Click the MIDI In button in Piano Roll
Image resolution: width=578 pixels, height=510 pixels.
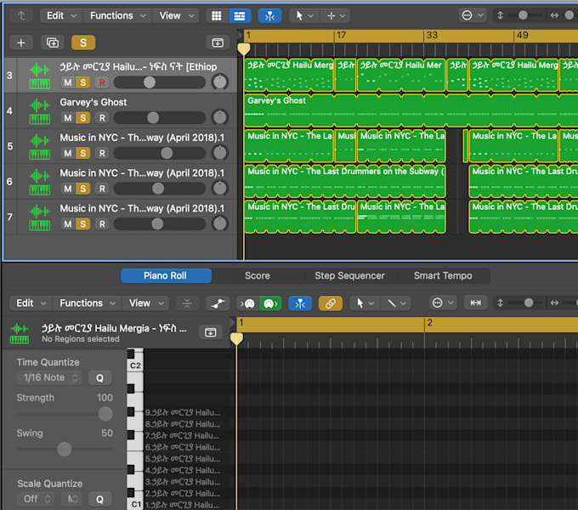tap(247, 303)
